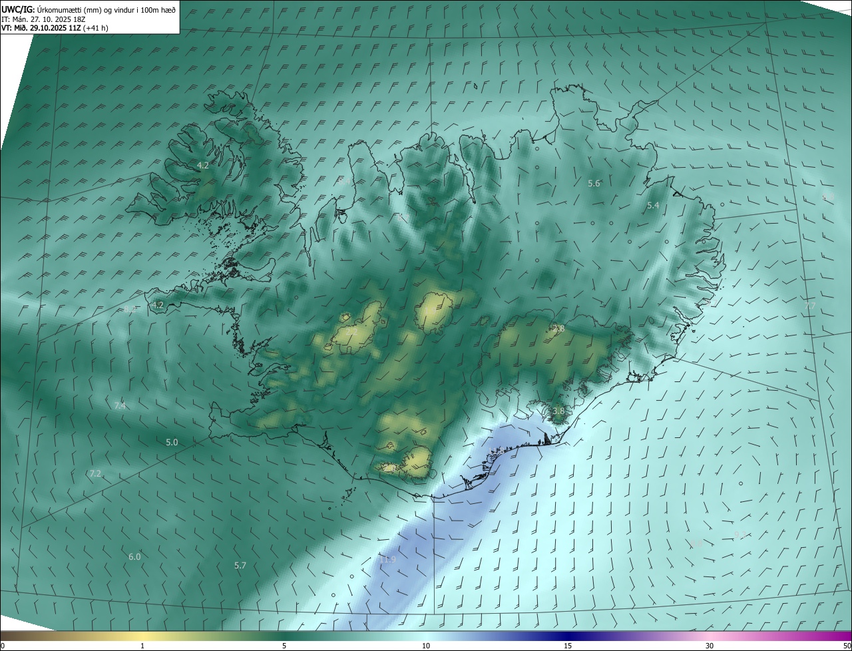Click the 5.7 precipitation value
852x651 pixels.
[x=240, y=565]
